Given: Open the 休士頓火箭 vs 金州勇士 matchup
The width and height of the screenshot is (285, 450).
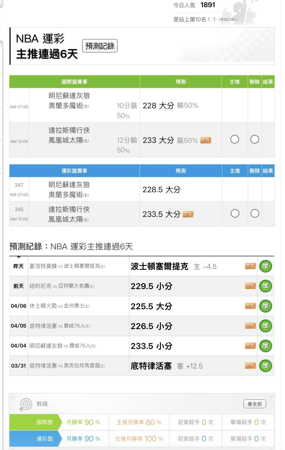Looking at the screenshot, I should [x=59, y=306].
